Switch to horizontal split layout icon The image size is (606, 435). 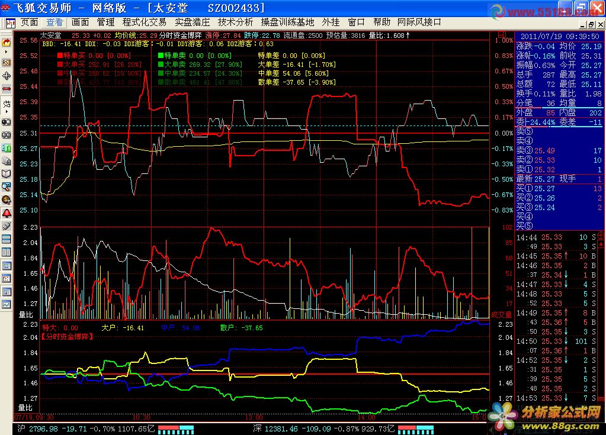pyautogui.click(x=7, y=239)
